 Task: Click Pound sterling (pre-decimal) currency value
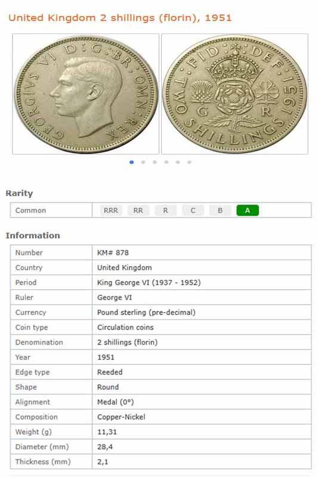coord(146,312)
